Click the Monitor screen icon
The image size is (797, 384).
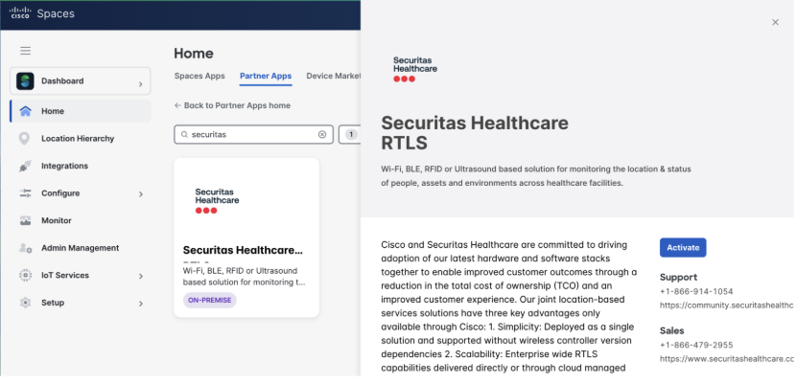coord(25,220)
